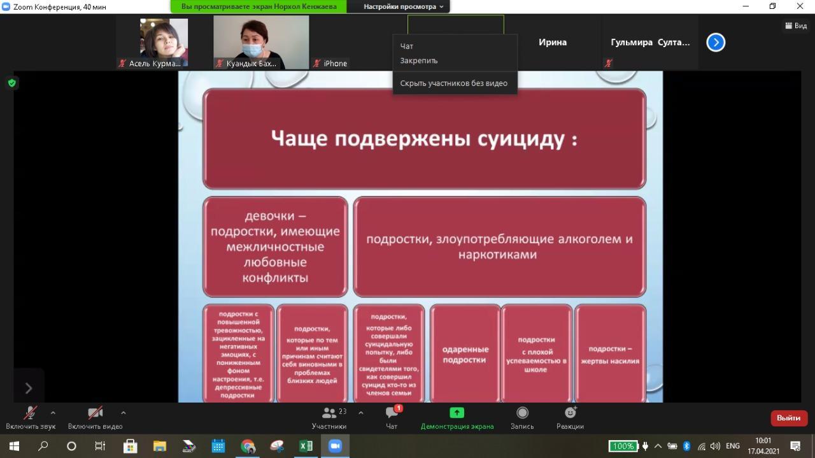Open Excel from the Windows taskbar
Image resolution: width=815 pixels, height=458 pixels.
point(306,446)
